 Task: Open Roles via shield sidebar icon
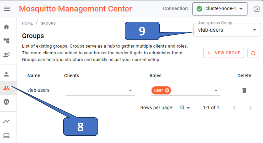pos(6,102)
